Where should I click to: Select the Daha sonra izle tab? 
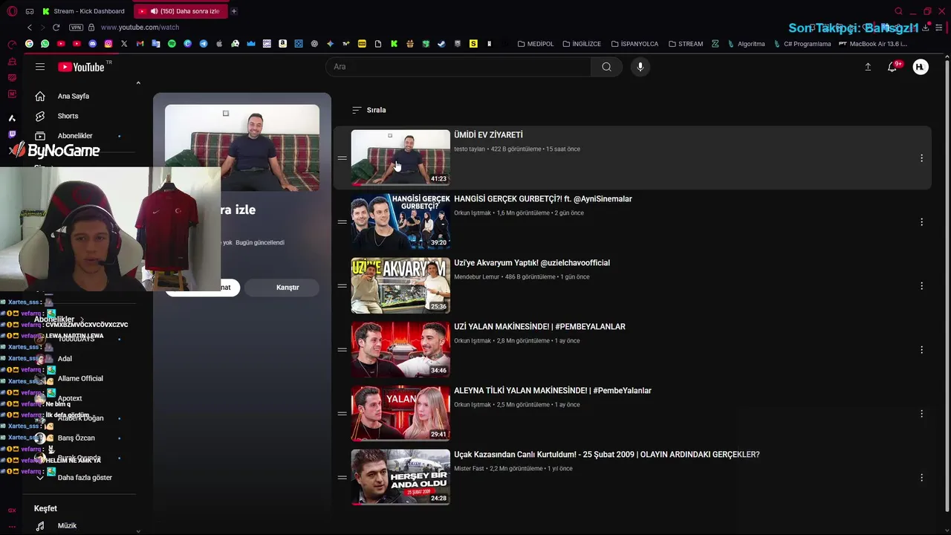[x=181, y=11]
